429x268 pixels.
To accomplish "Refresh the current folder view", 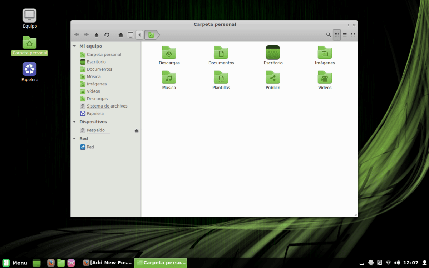I will [107, 35].
